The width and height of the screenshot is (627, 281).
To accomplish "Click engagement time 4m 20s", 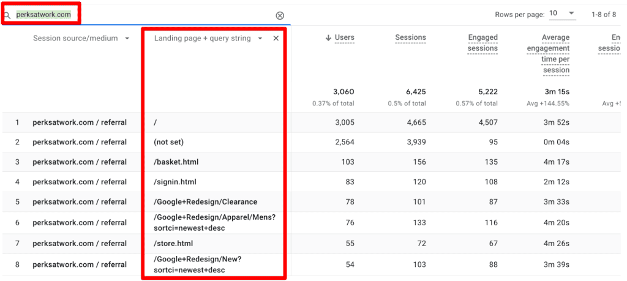I will [557, 223].
